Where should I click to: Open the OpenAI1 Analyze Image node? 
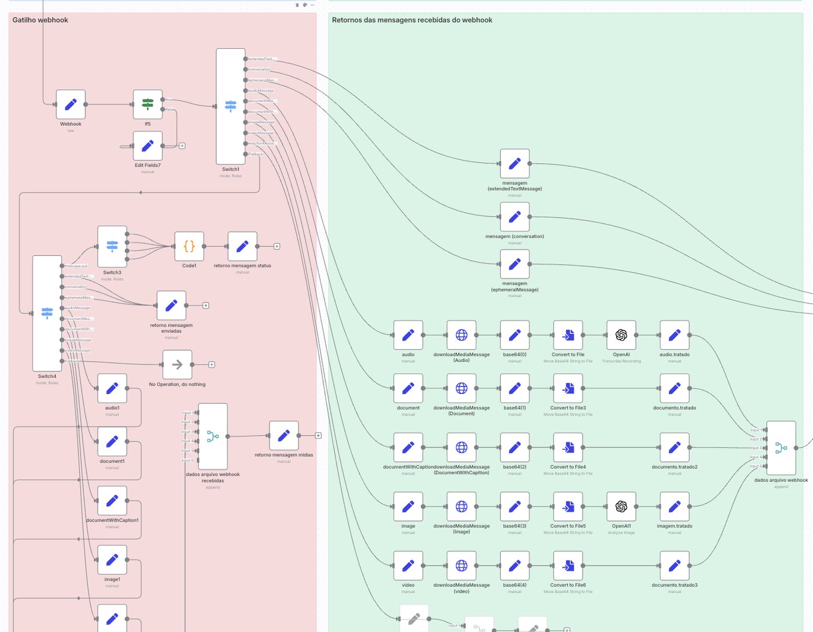click(x=621, y=507)
